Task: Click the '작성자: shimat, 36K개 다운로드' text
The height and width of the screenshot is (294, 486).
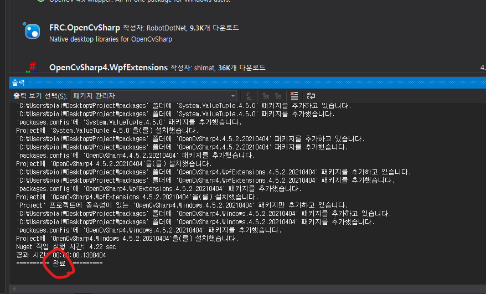Action: click(x=218, y=68)
